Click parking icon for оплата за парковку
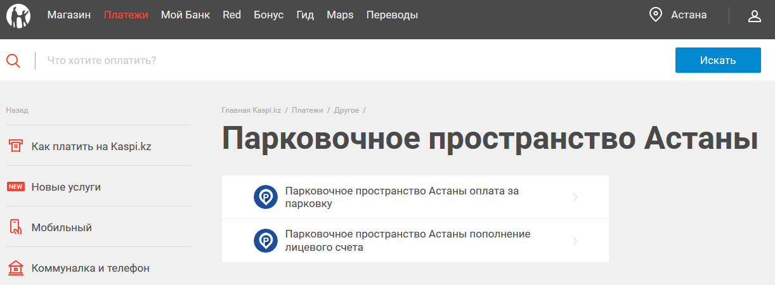 tap(265, 197)
